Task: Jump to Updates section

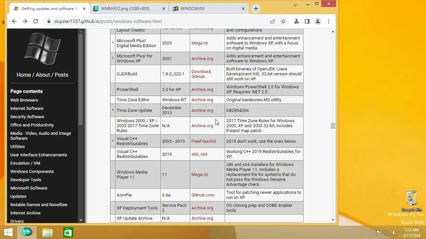Action: [18, 196]
